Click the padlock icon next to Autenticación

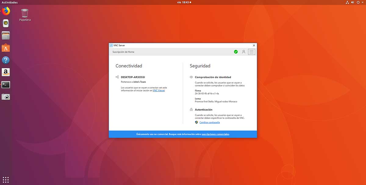(x=191, y=109)
